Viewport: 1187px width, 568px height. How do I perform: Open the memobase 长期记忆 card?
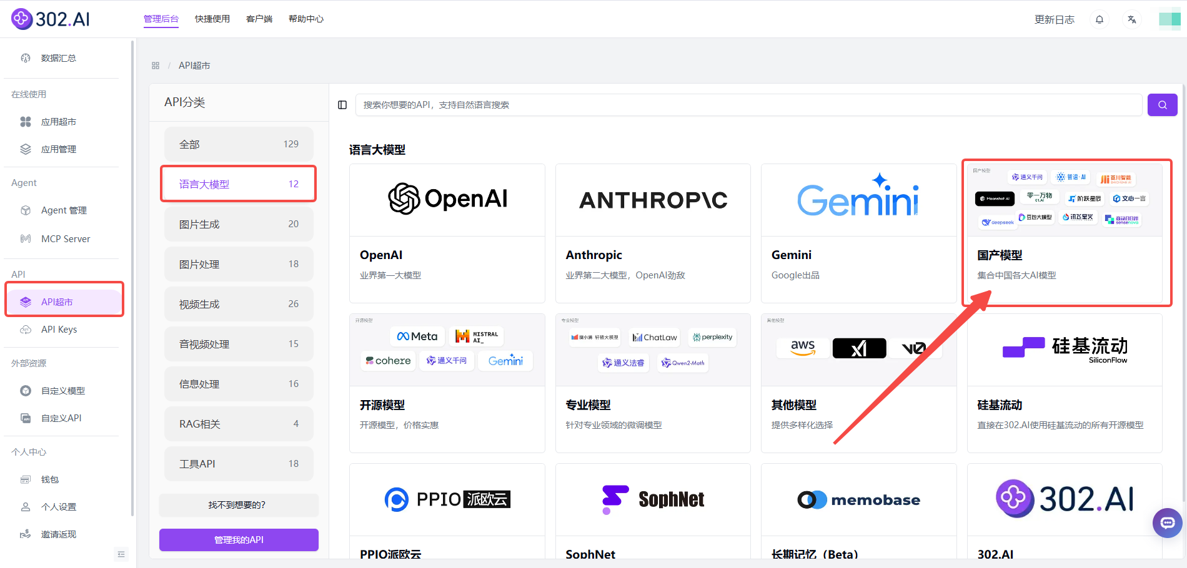pos(859,511)
